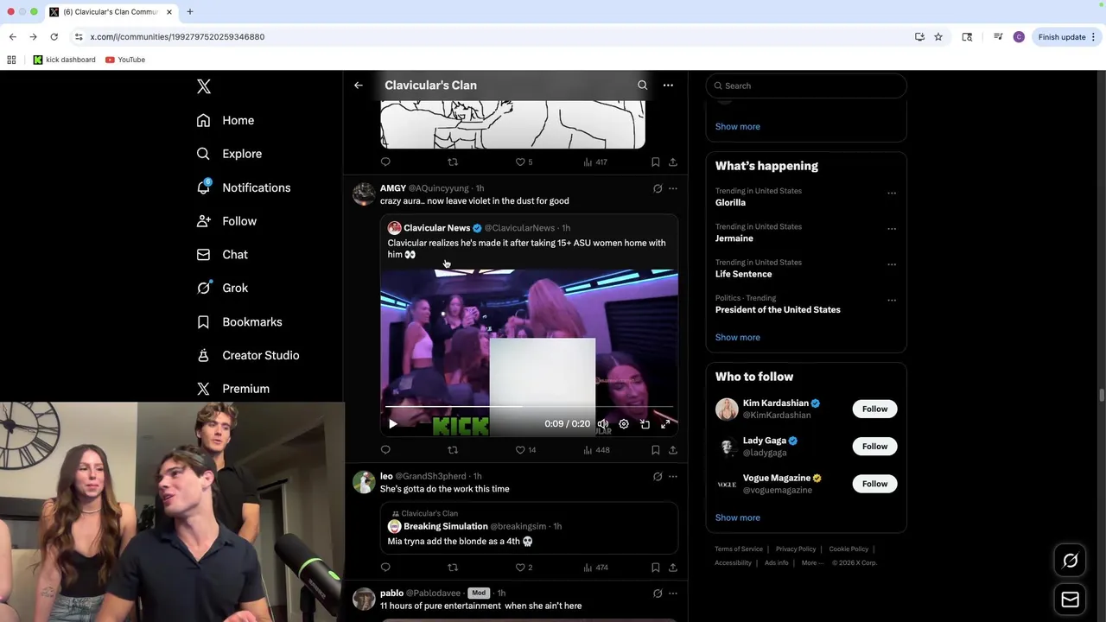Viewport: 1106px width, 622px height.
Task: Reply to AMGY's post
Action: point(385,450)
